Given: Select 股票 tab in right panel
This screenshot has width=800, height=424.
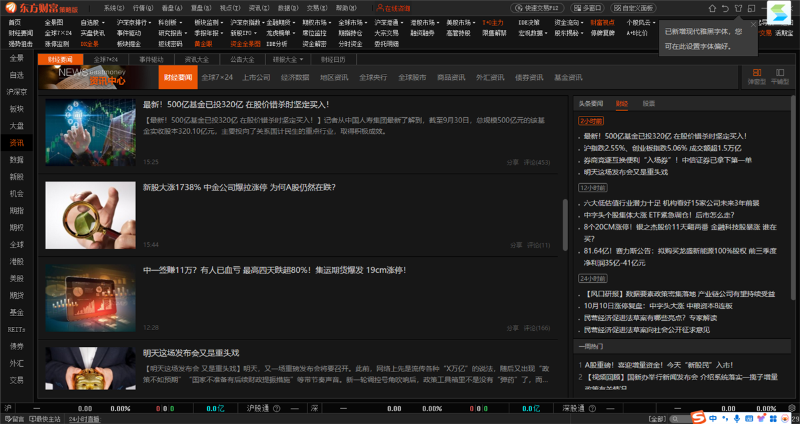Looking at the screenshot, I should (648, 104).
